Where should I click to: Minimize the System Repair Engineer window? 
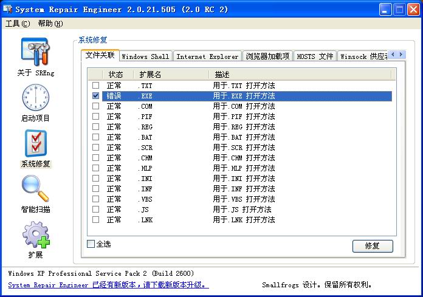385,10
